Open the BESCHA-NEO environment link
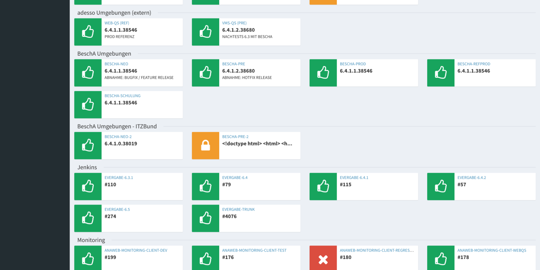The height and width of the screenshot is (270, 540). pyautogui.click(x=116, y=64)
